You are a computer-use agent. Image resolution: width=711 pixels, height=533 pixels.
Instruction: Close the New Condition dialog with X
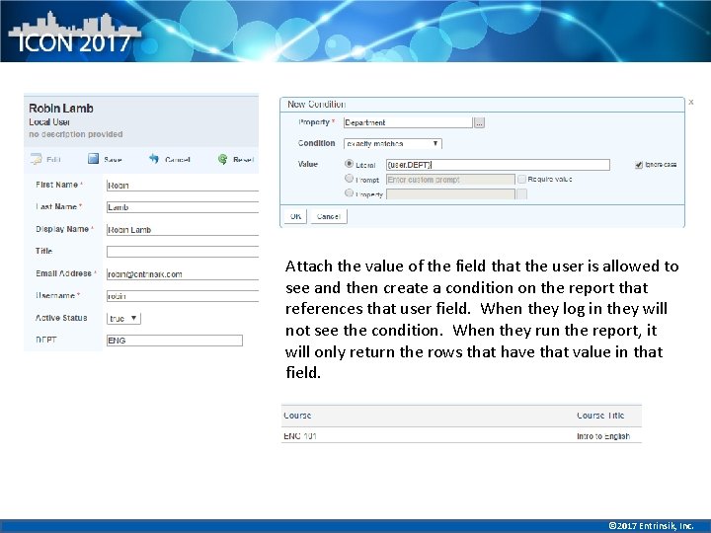click(691, 102)
